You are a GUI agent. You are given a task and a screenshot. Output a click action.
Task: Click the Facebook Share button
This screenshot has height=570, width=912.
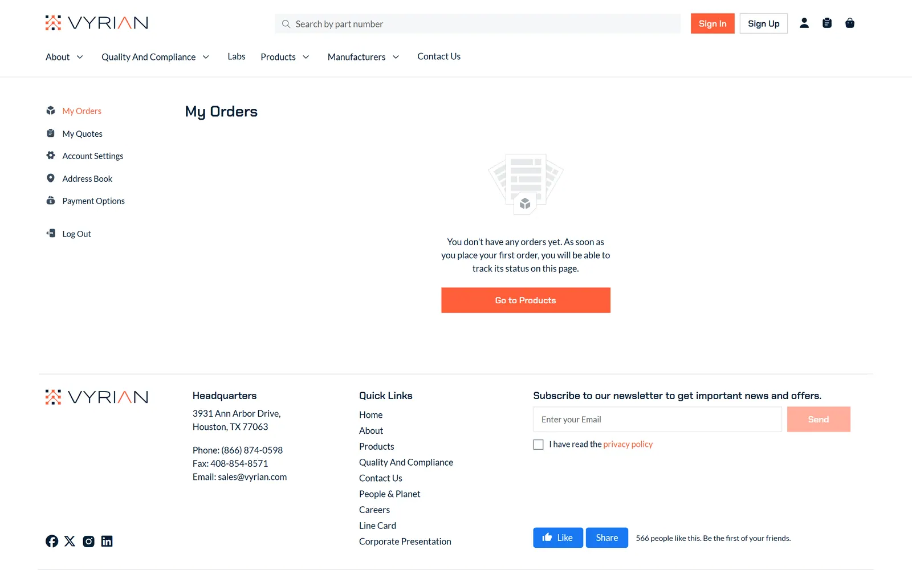[607, 538]
